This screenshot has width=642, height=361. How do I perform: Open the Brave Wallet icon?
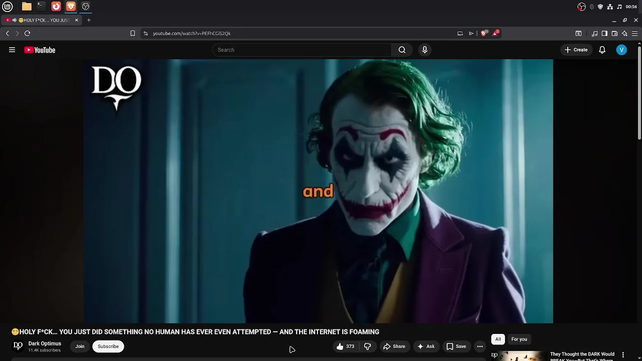click(x=614, y=34)
